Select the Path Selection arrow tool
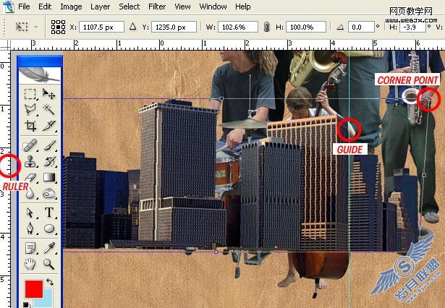Viewport: 445px width, 308px height. pos(30,213)
